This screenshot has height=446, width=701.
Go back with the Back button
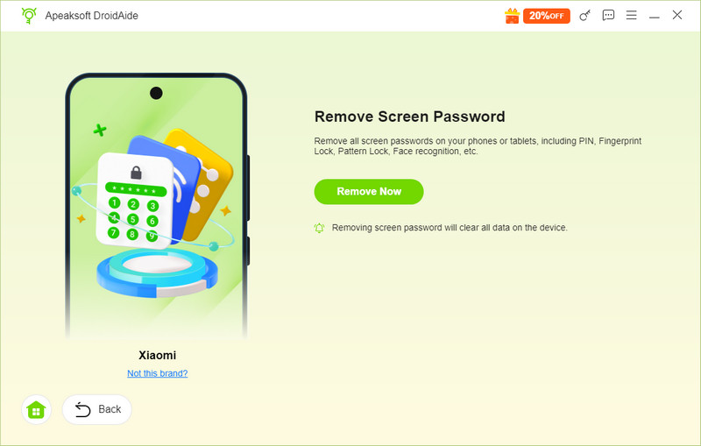(x=97, y=409)
